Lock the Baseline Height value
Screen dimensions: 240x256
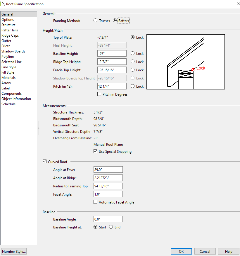133,54
